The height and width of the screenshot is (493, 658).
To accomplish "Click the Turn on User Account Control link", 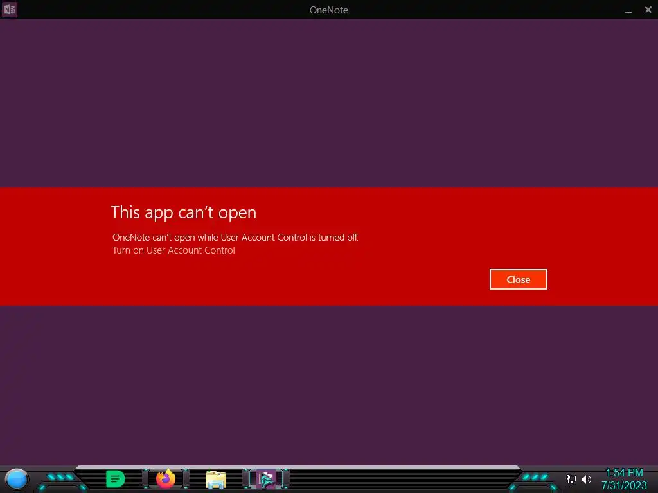I will click(x=173, y=250).
